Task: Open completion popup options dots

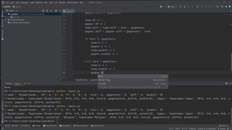Action: click(x=167, y=87)
